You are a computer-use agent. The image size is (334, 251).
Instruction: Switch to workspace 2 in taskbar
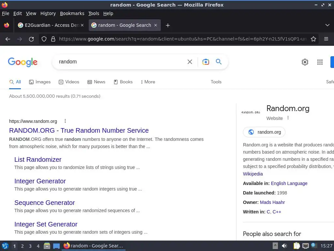click(23, 246)
